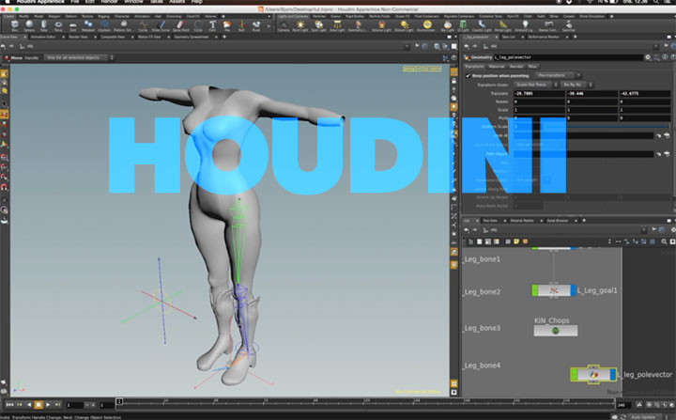Select the KIN_Chops node
This screenshot has width=676, height=420.
point(555,331)
